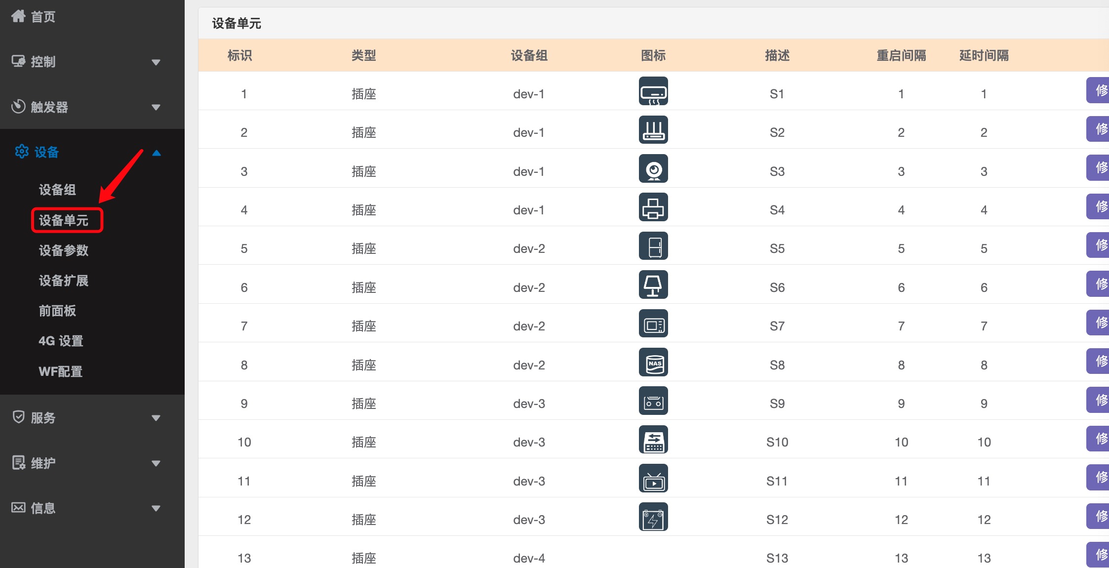Open the 设备参数 submenu item

[64, 250]
